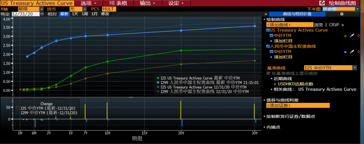Expand the 内插点 section
The height and width of the screenshot is (144, 364).
pos(265,127)
